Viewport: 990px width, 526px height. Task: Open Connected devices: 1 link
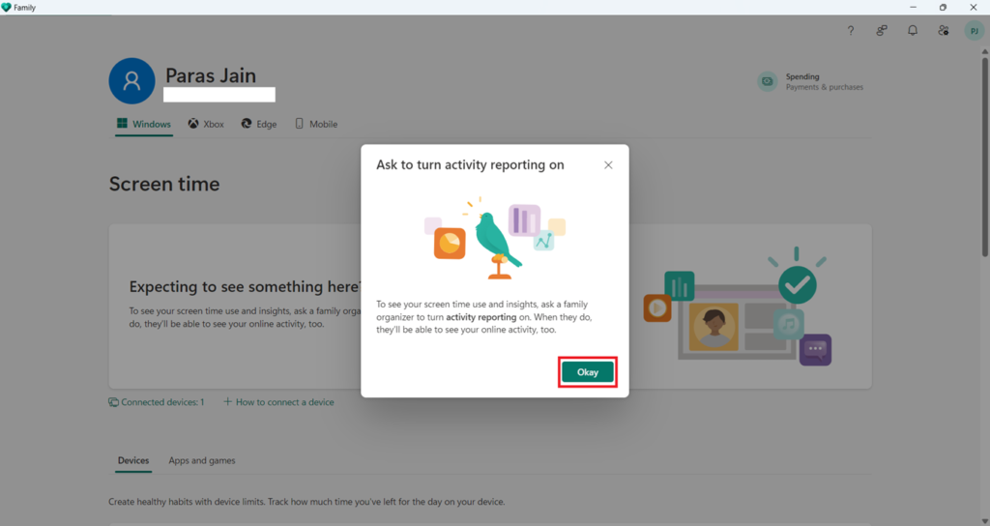coord(157,402)
